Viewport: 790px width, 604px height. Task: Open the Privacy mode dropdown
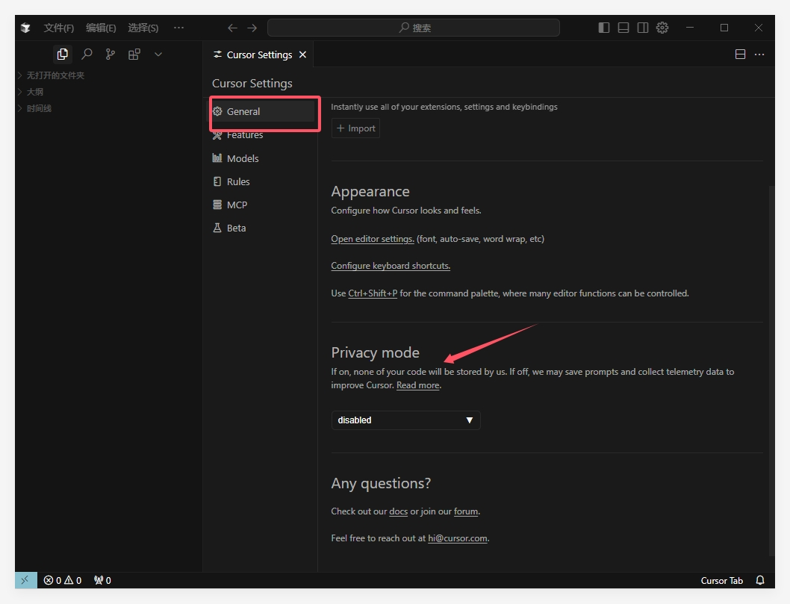pyautogui.click(x=405, y=420)
